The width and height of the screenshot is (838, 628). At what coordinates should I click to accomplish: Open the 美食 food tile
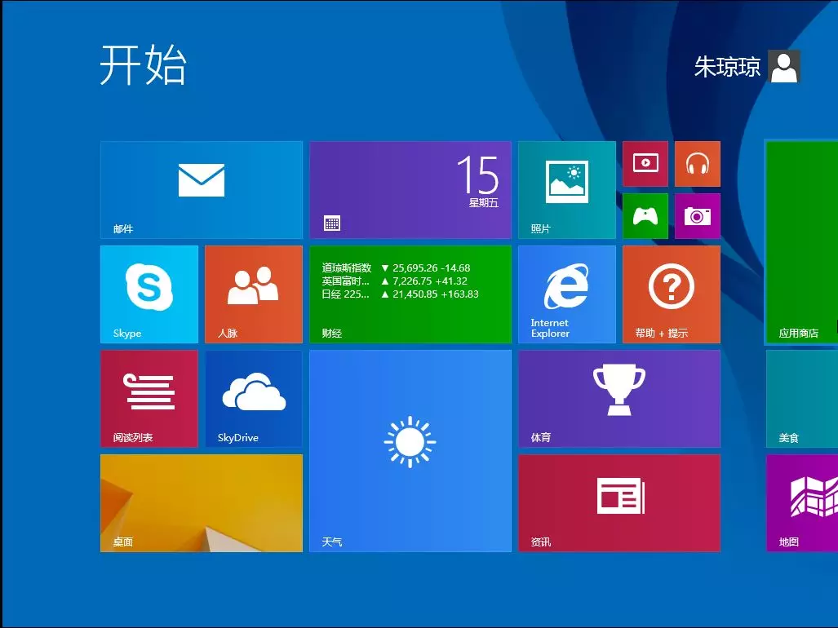click(801, 398)
